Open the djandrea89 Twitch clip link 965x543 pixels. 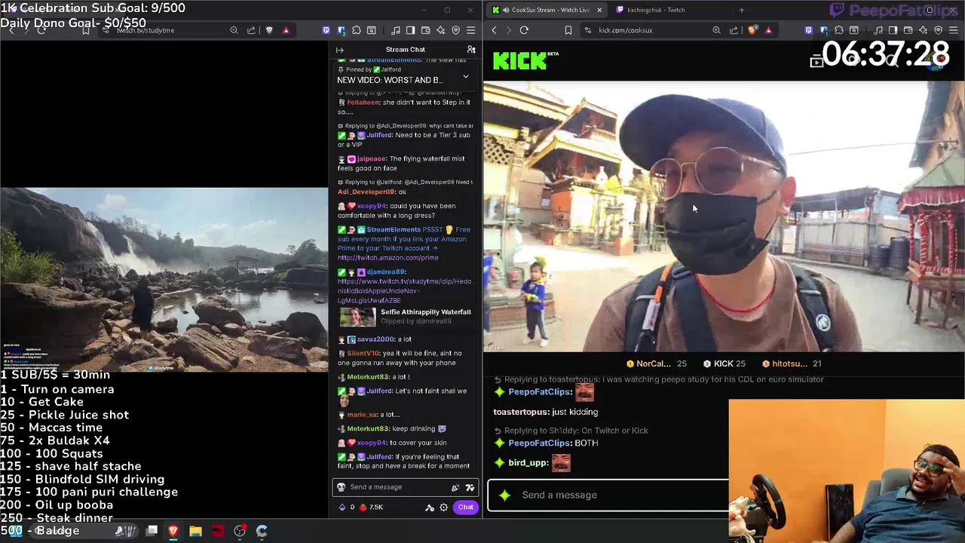tap(404, 290)
